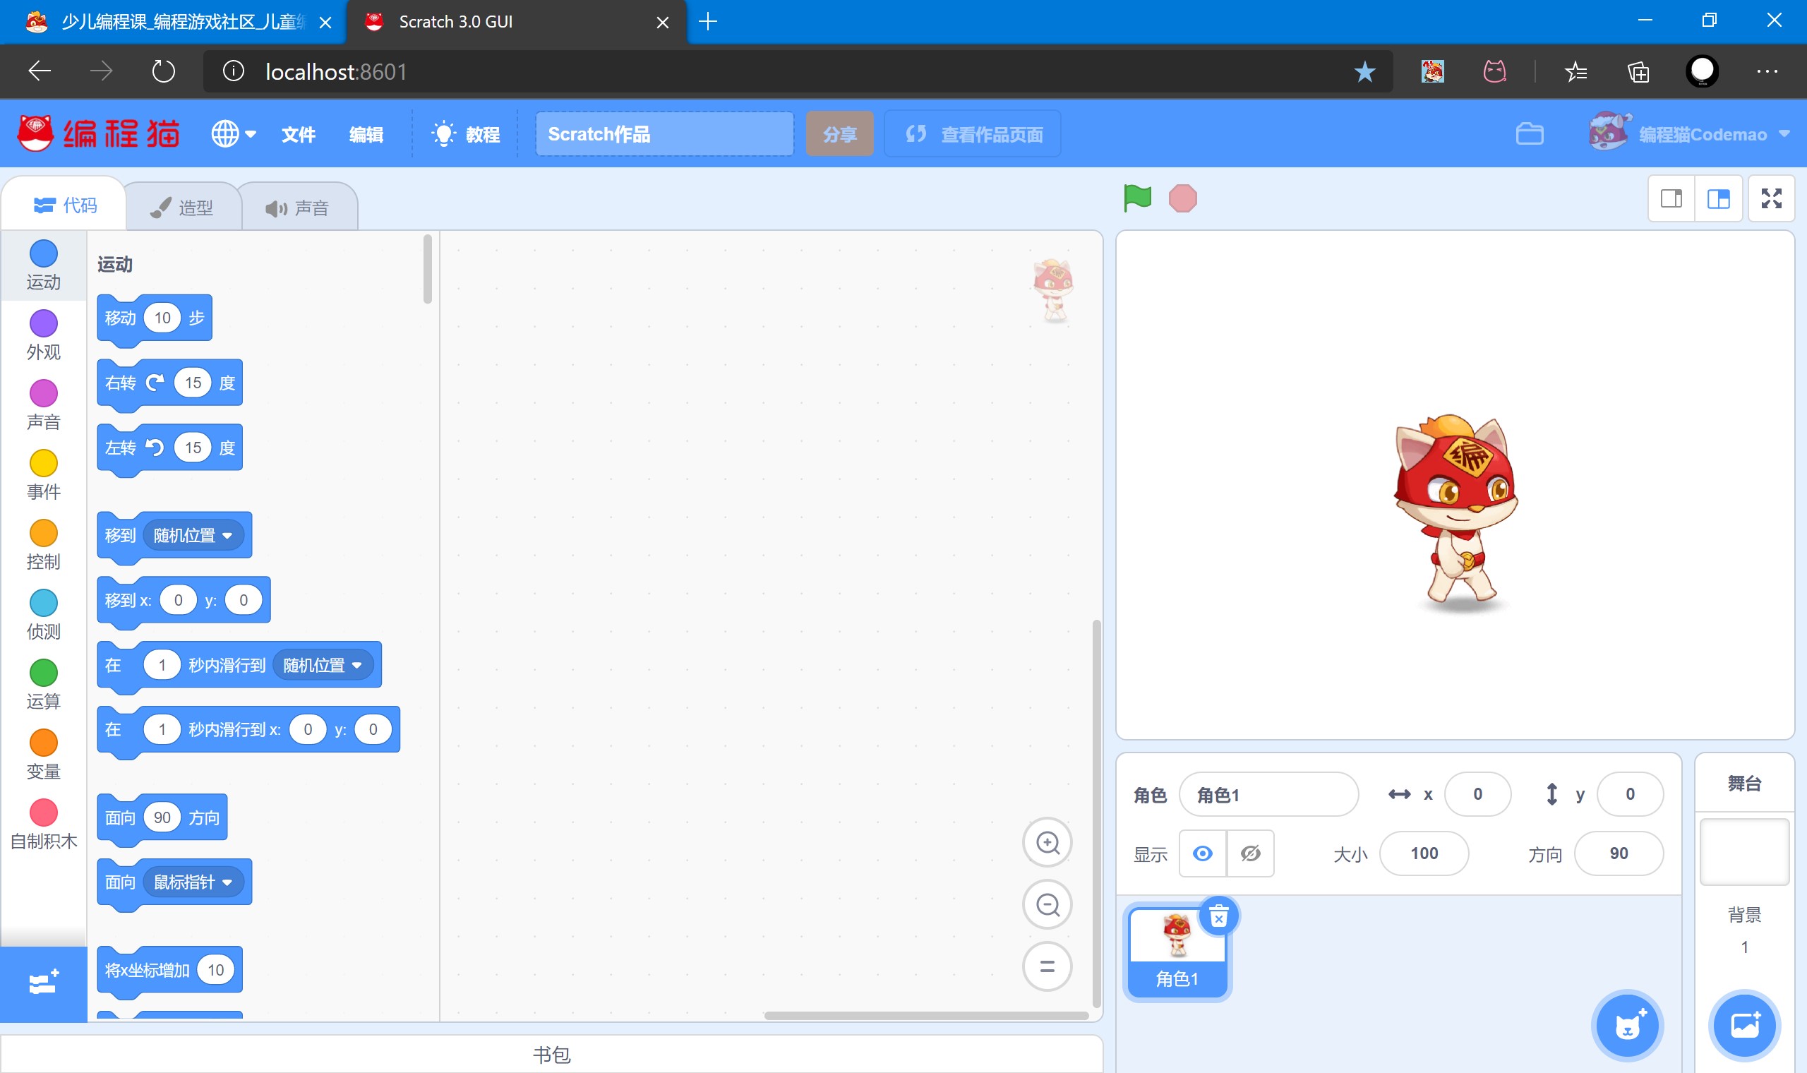1807x1073 pixels.
Task: Add a new backdrop with the image button
Action: pos(1745,1025)
